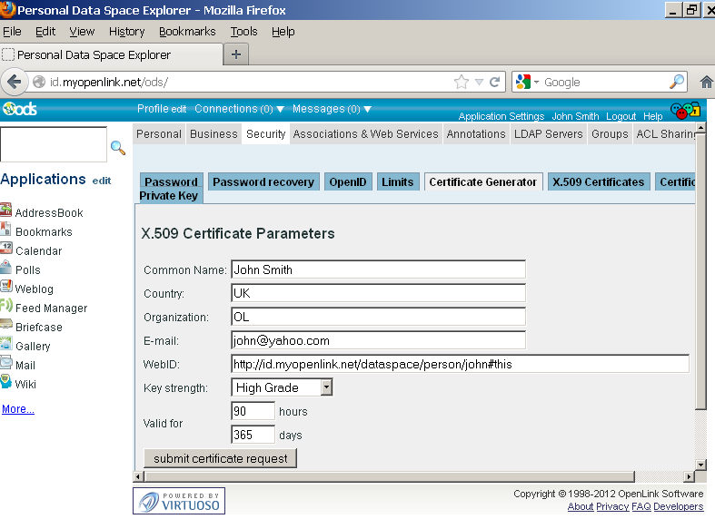
Task: Click the magnifier search icon
Action: 118,147
